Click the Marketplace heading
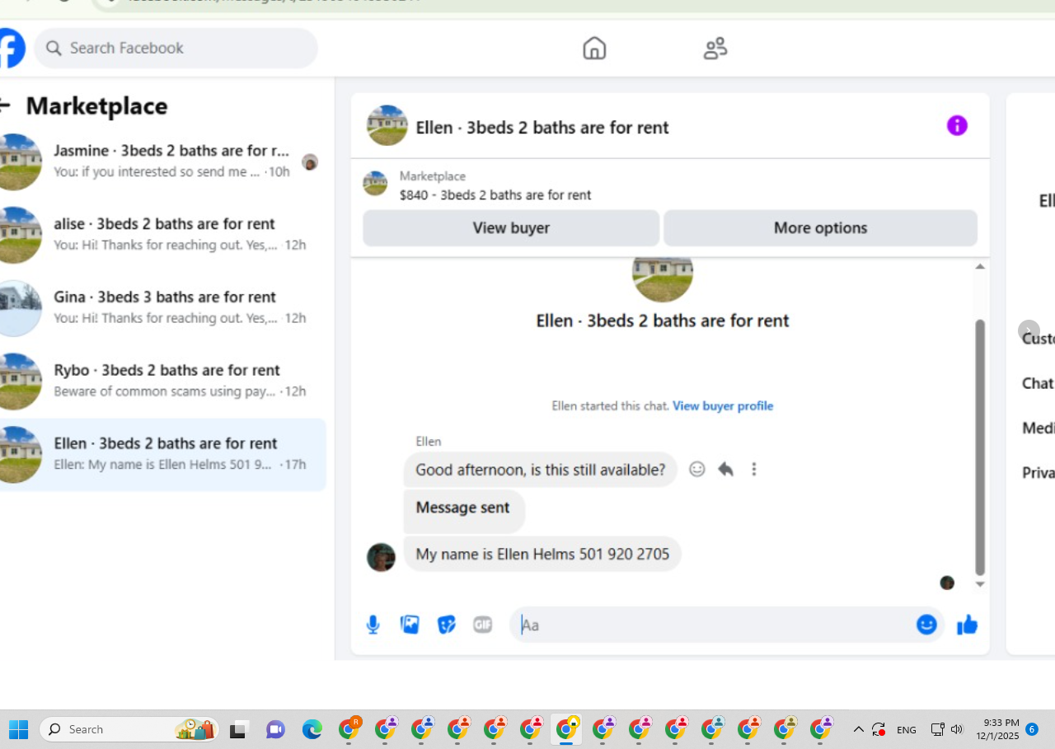This screenshot has height=749, width=1055. pos(96,105)
